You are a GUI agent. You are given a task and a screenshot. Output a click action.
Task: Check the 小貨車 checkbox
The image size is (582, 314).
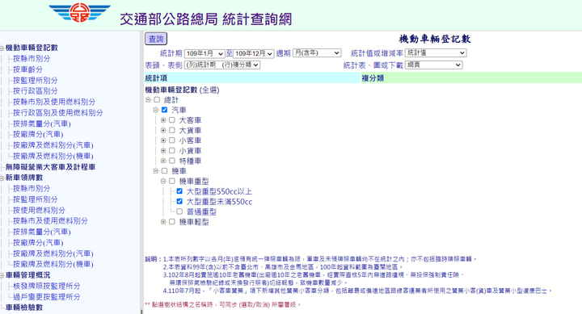[x=172, y=150]
